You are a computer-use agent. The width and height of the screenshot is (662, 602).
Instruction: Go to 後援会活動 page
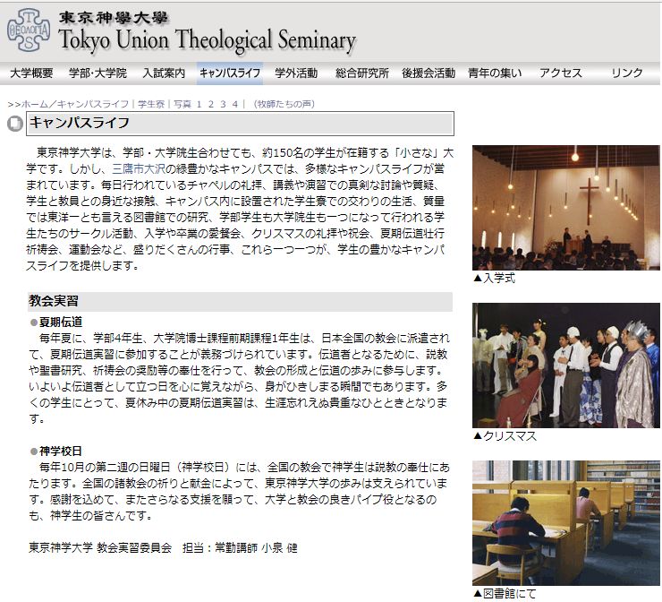click(x=429, y=73)
